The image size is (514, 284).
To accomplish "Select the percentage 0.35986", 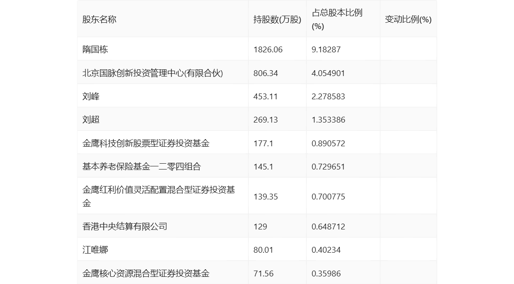I will click(326, 274).
